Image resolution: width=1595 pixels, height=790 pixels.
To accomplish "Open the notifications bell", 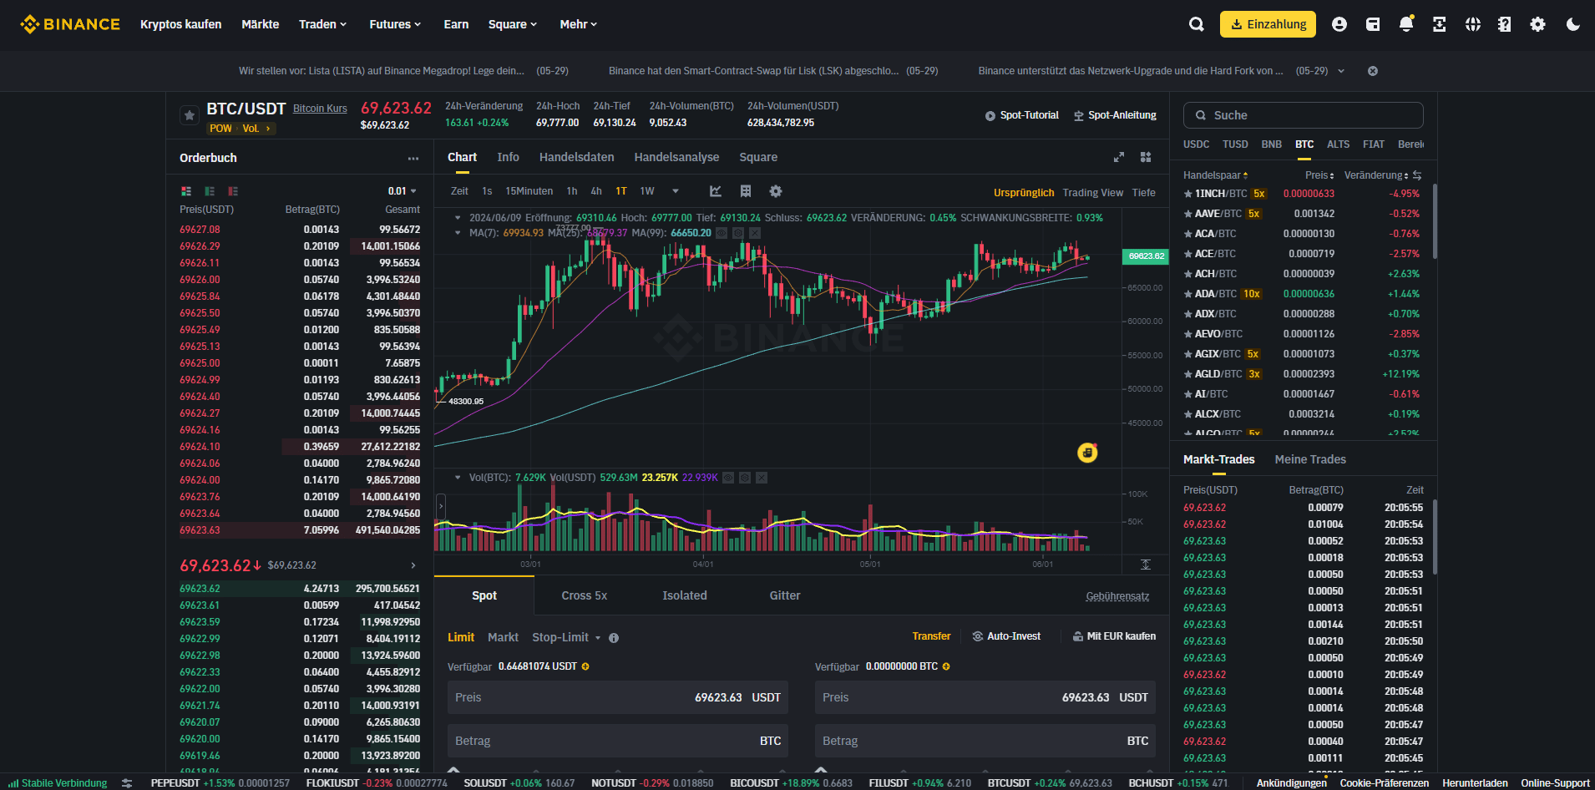I will point(1406,24).
